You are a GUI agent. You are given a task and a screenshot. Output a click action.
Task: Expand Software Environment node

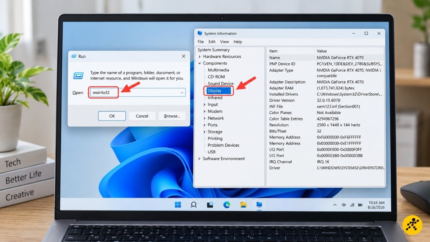click(x=200, y=159)
